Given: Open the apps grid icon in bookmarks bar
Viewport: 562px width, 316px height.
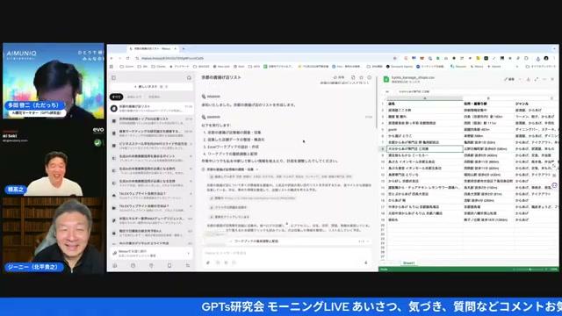Looking at the screenshot, I should click(112, 67).
